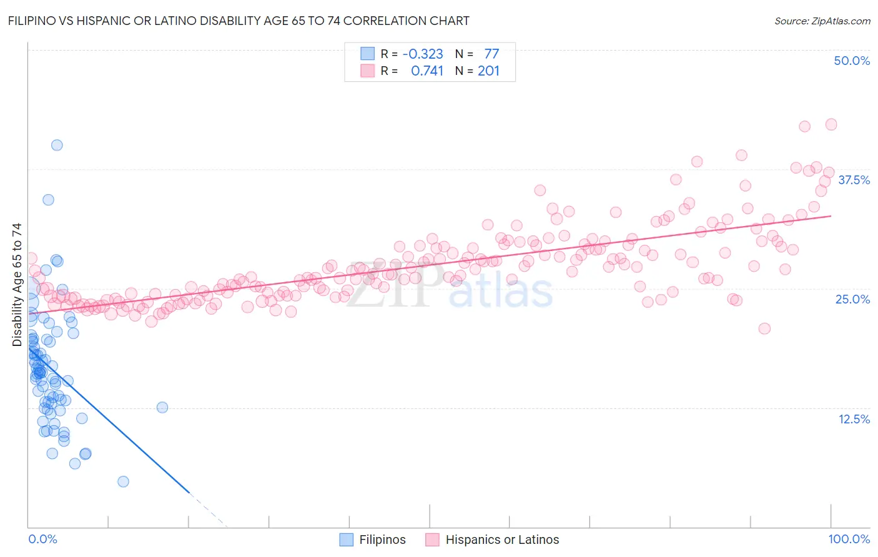Click the 0.0% x-axis label
The width and height of the screenshot is (878, 557).
click(42, 539)
